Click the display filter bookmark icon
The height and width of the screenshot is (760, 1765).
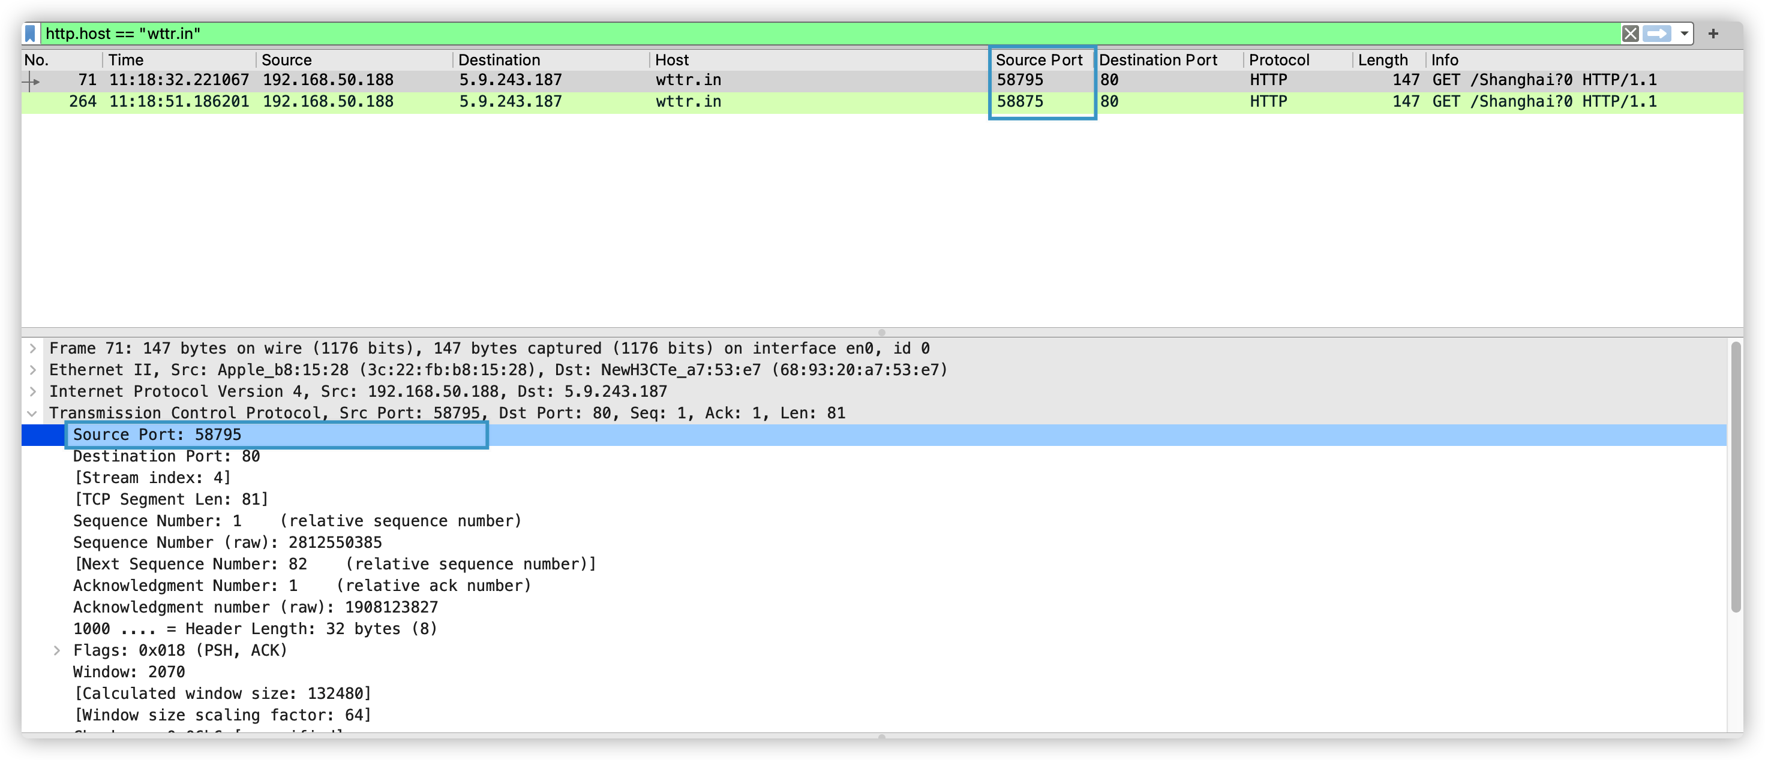(x=30, y=33)
